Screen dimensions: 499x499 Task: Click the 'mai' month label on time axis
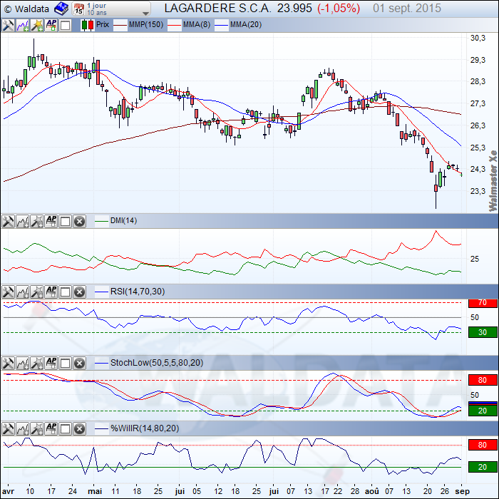95,491
